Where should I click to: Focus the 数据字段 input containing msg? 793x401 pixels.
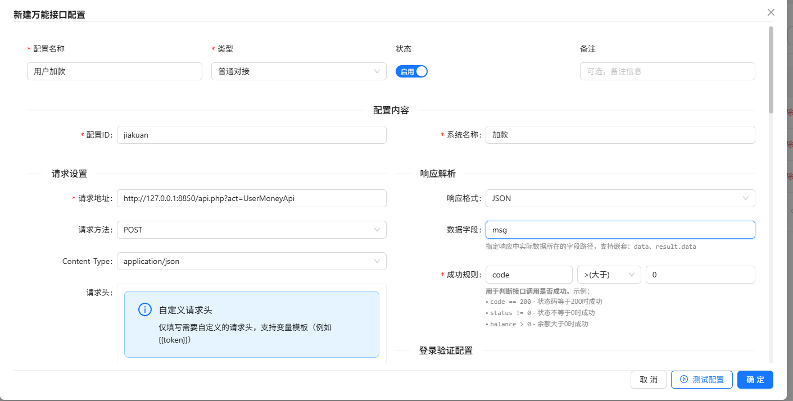click(x=620, y=230)
